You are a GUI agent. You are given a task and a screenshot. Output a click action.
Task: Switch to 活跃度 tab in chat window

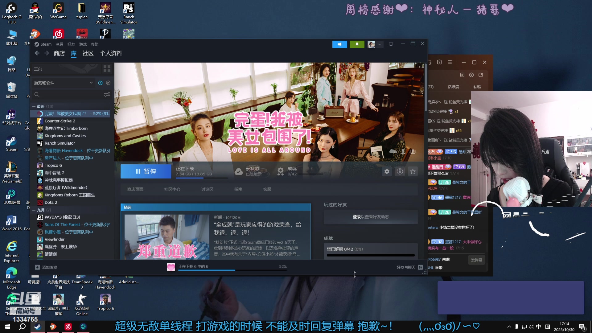(x=453, y=87)
